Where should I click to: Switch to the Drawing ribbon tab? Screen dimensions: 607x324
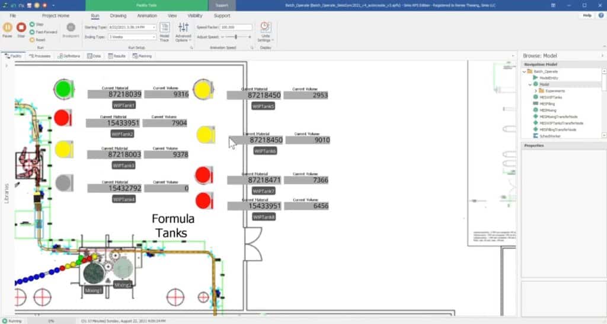[118, 16]
